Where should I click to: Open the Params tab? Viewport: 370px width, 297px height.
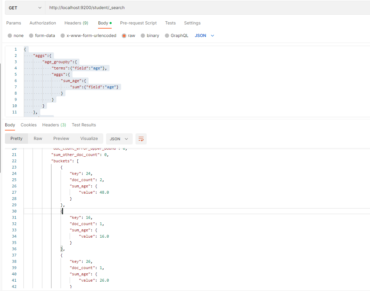(x=14, y=23)
